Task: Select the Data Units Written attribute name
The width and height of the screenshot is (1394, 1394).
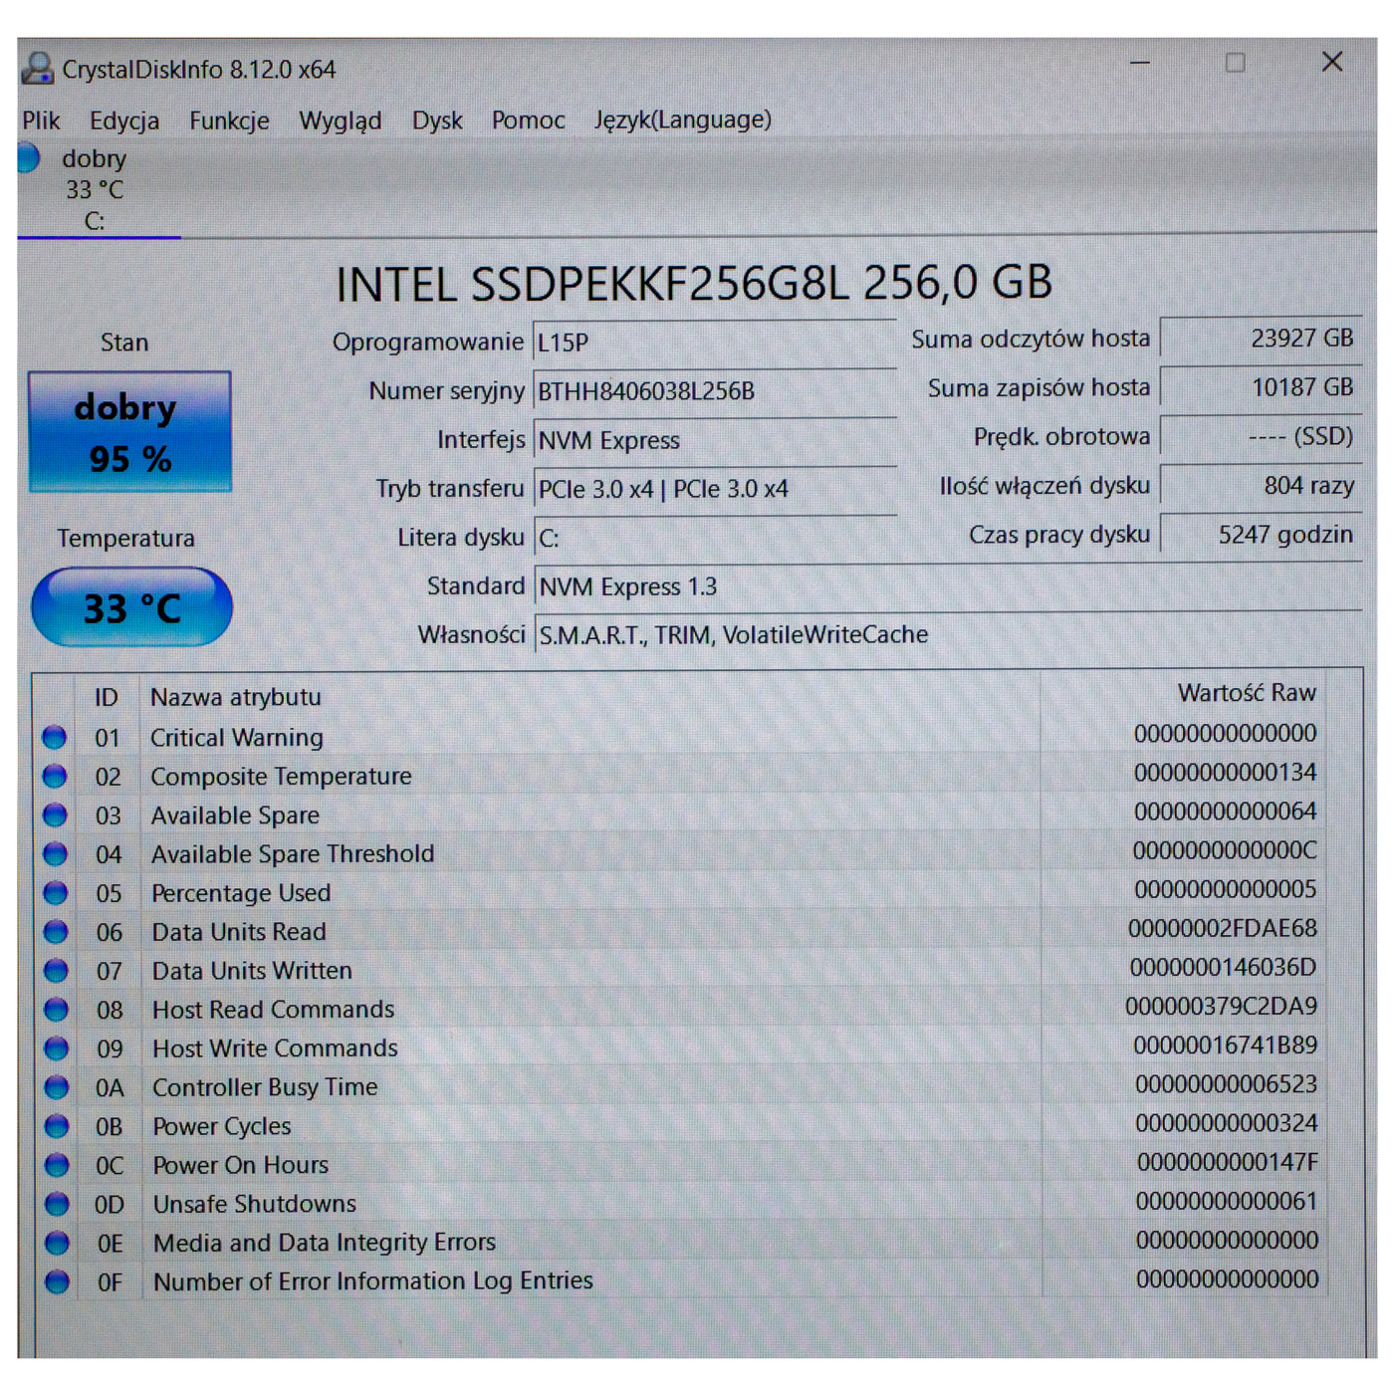Action: point(252,971)
